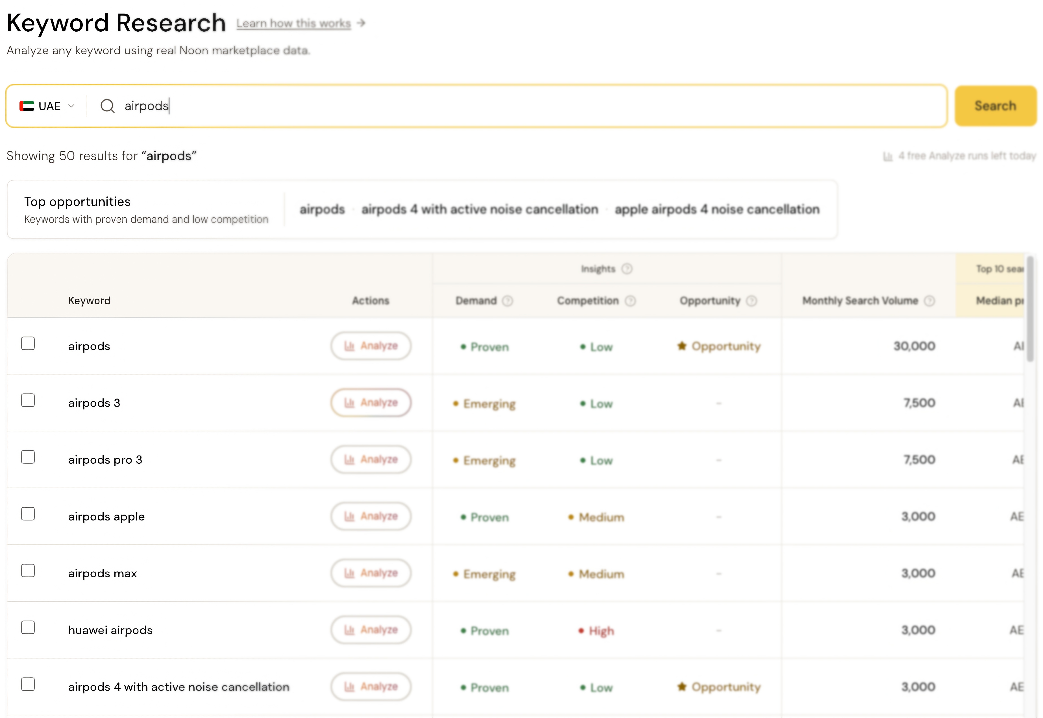
Task: Open the UAE country dropdown
Action: [x=47, y=106]
